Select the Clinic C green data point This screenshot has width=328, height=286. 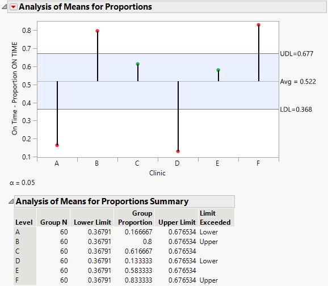(138, 64)
